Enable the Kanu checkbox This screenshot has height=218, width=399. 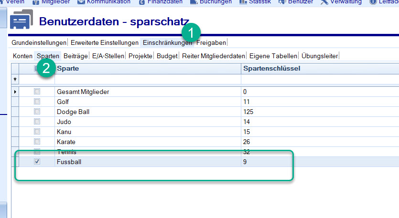coord(37,132)
